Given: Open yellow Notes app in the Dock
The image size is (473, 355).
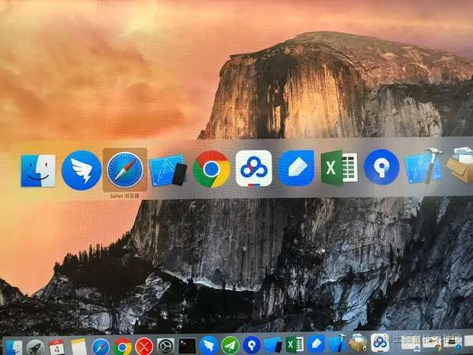Looking at the screenshot, I should [79, 347].
